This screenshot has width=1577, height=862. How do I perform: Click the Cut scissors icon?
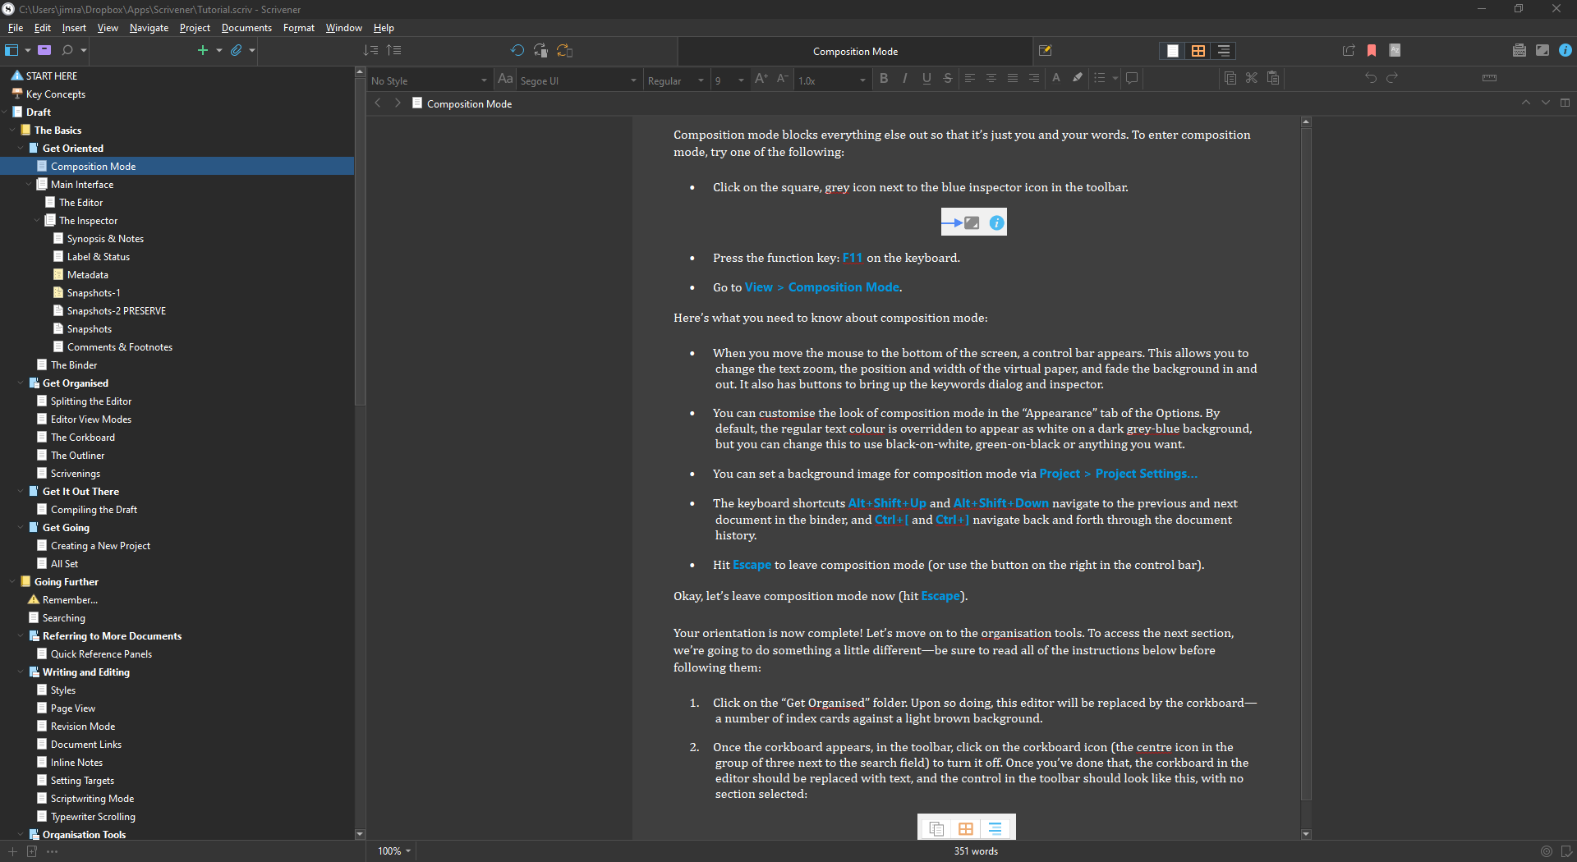point(1252,79)
